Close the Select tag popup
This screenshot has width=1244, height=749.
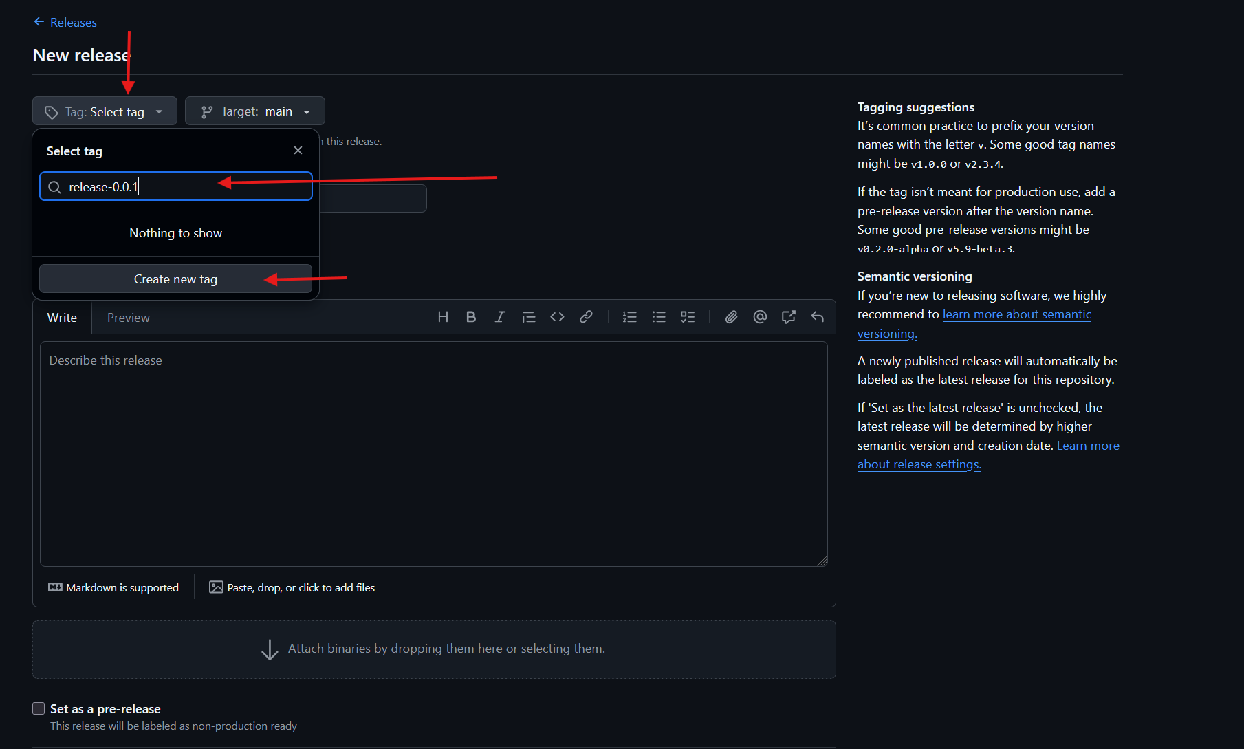(298, 151)
